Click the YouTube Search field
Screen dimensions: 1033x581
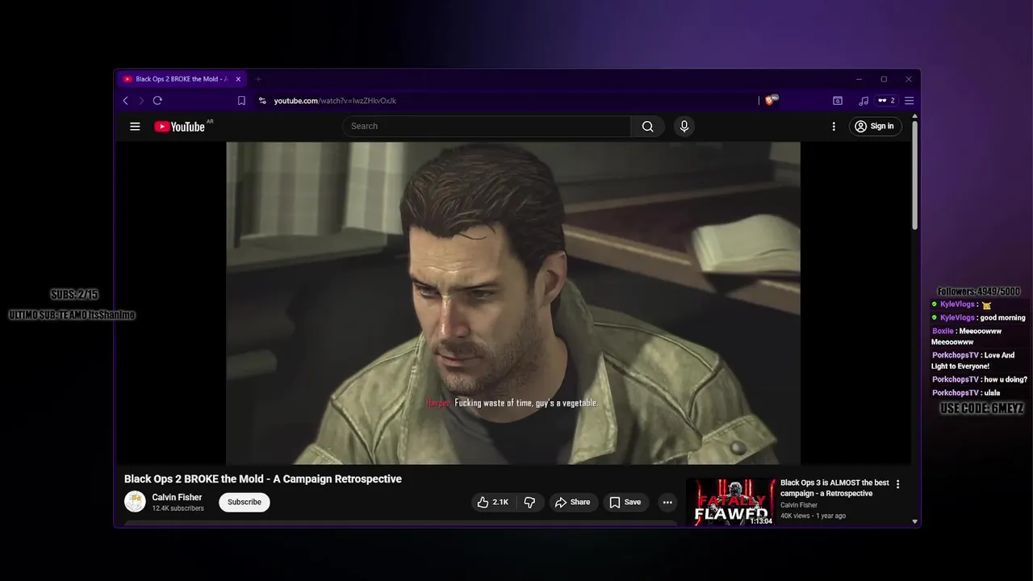pyautogui.click(x=486, y=126)
